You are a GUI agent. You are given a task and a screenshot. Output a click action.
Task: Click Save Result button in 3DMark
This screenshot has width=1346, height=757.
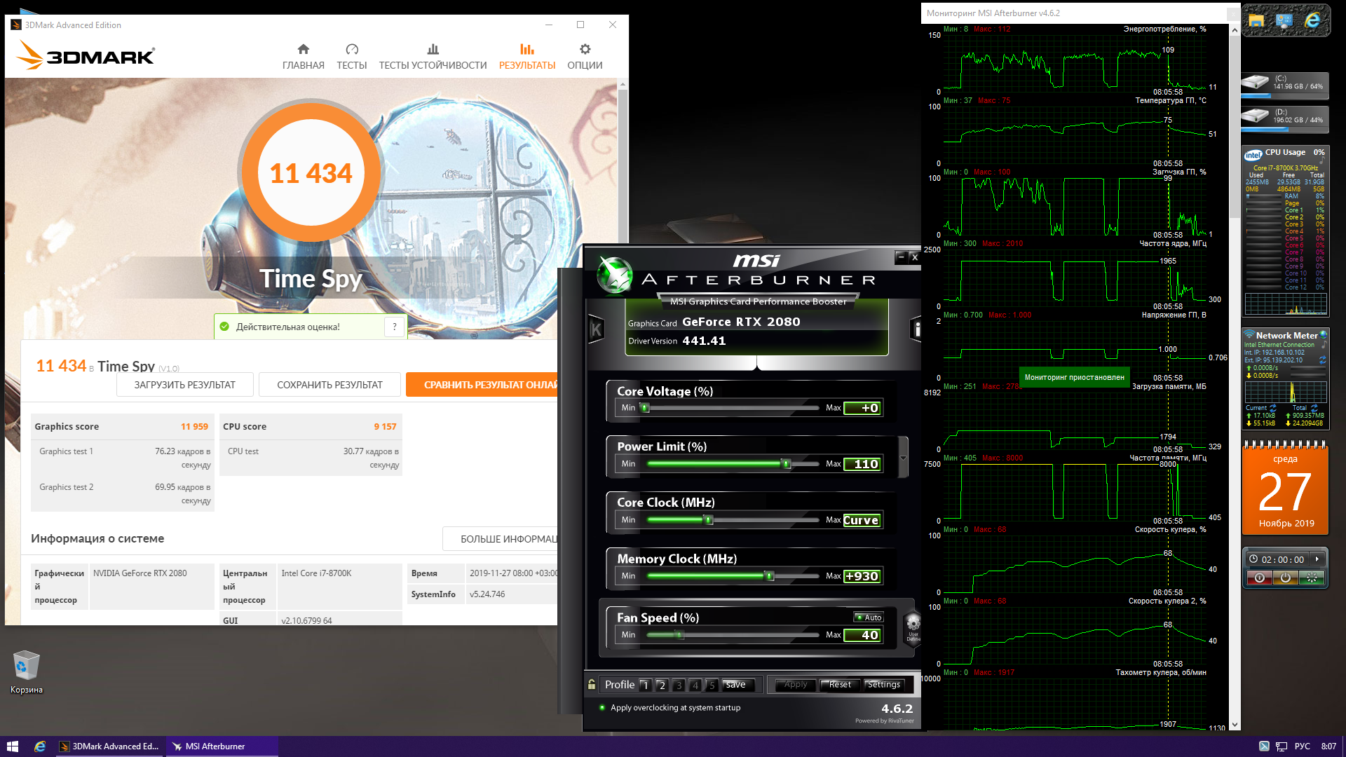[x=329, y=385]
